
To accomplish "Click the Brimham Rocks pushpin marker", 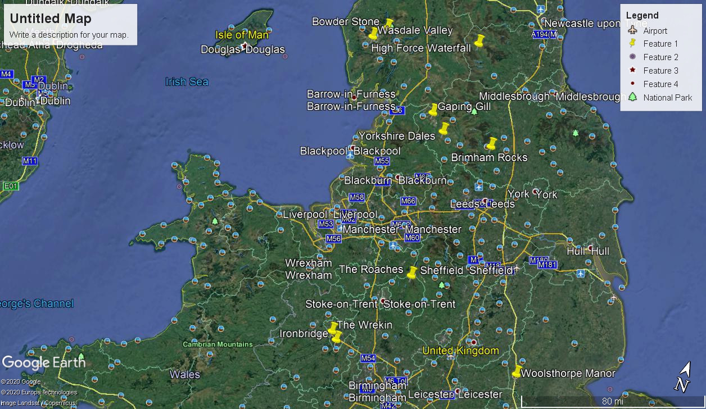I will coord(491,143).
